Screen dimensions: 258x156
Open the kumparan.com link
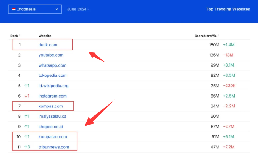coord(53,137)
